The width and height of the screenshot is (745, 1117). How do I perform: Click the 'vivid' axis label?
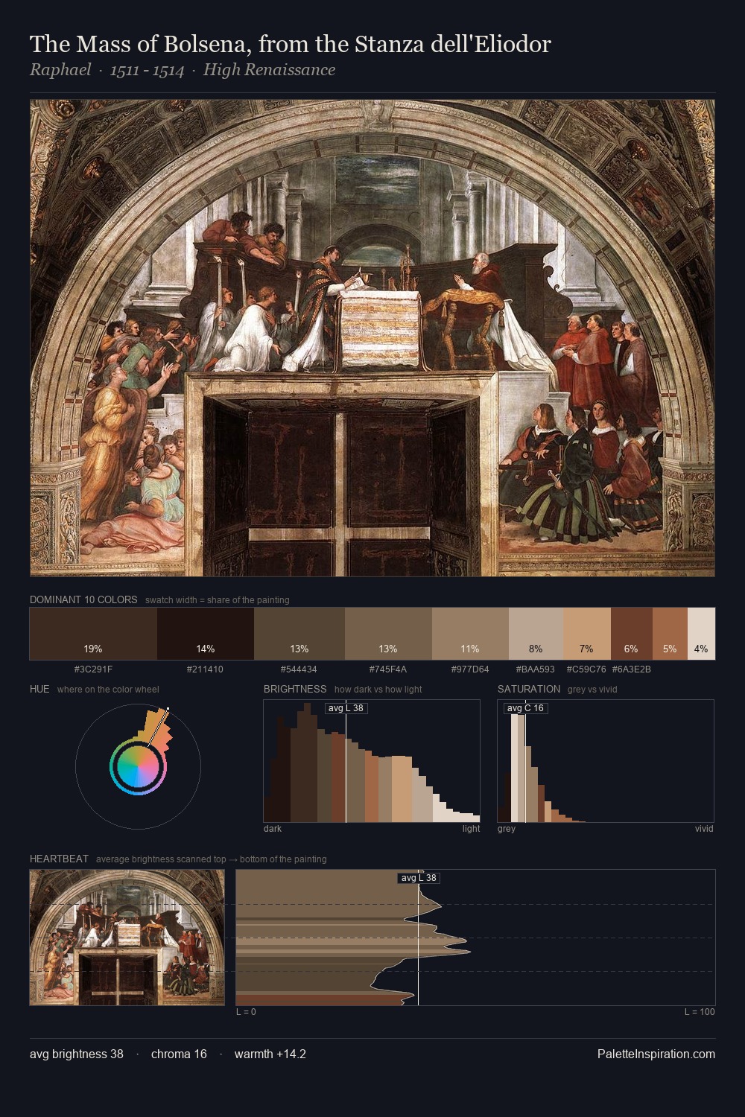coord(704,829)
